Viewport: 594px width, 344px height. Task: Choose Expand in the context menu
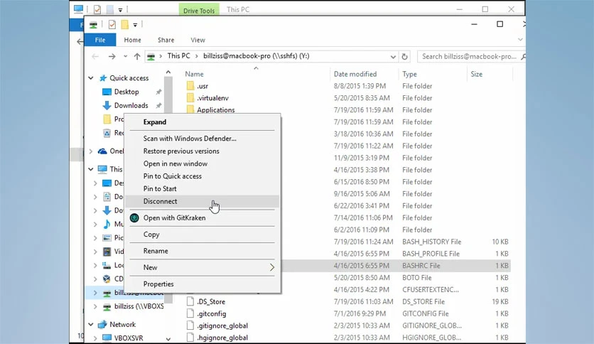[202, 122]
